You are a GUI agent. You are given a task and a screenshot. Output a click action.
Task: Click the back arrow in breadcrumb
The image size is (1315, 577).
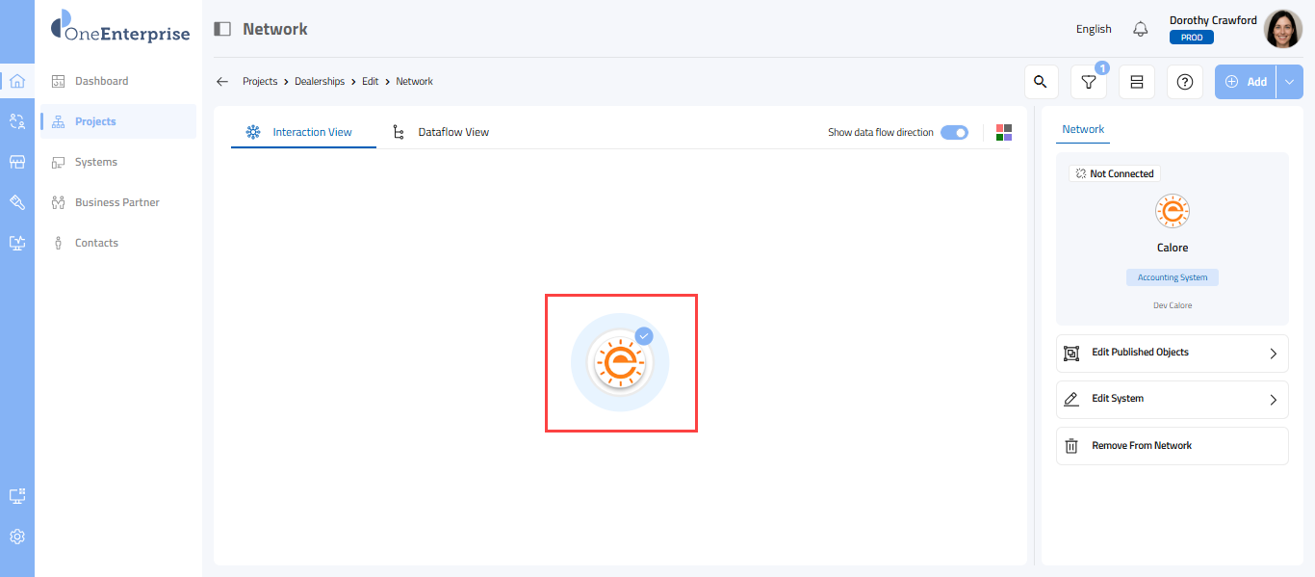(222, 82)
